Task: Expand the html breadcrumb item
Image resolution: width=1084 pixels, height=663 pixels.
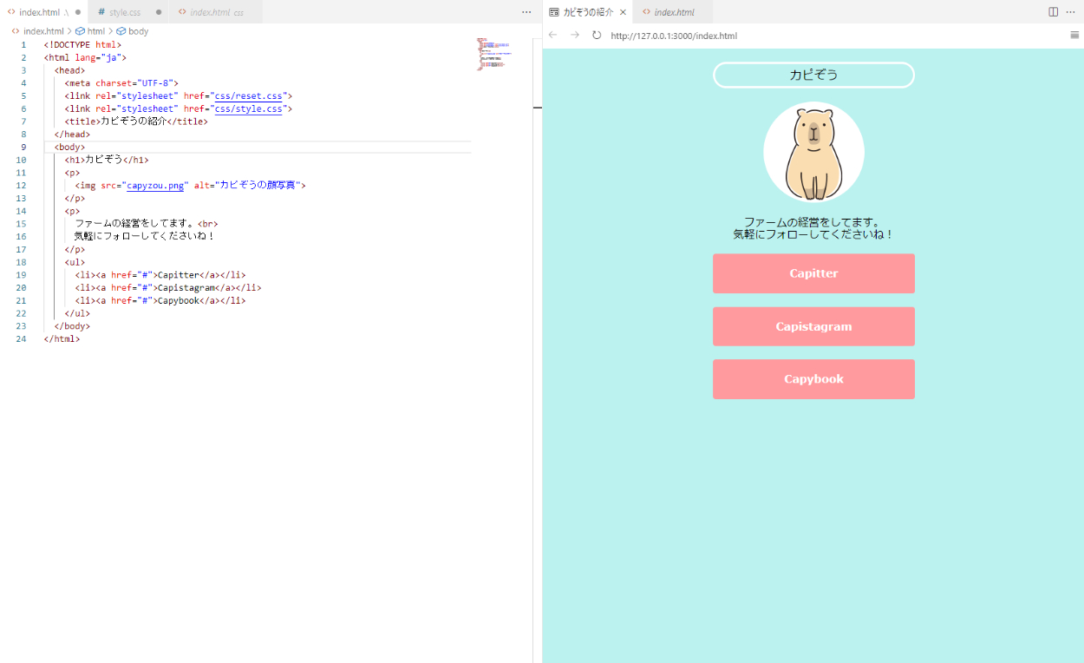Action: [95, 31]
